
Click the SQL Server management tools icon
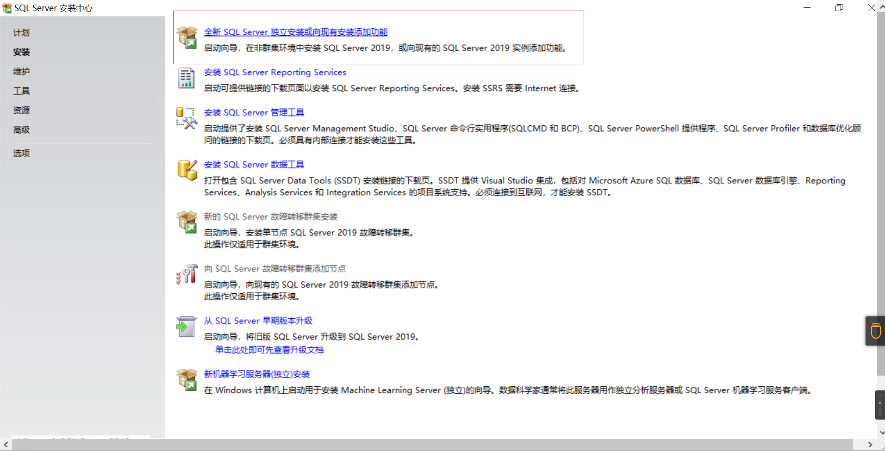coord(187,118)
